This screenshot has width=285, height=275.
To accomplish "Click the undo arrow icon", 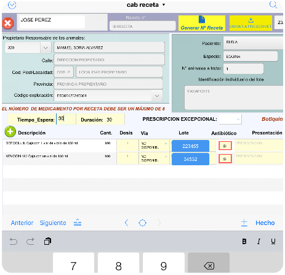I will [14, 241].
